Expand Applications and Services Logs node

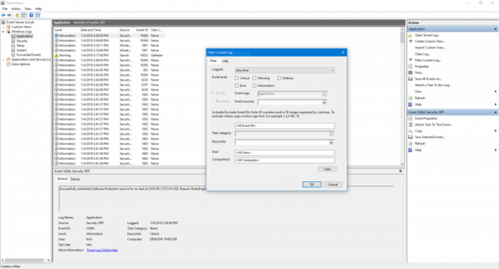pyautogui.click(x=3, y=59)
